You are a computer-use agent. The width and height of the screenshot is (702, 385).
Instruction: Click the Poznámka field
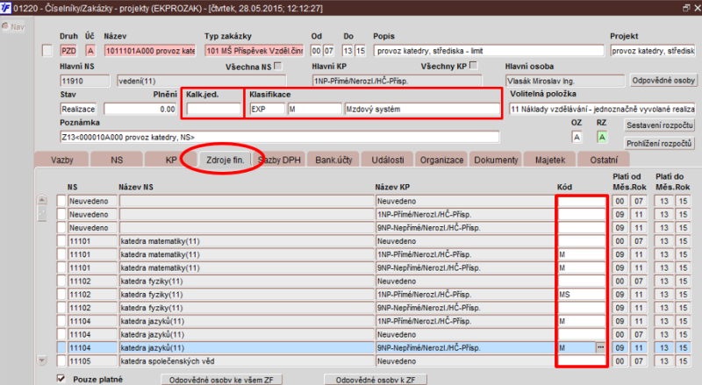(x=279, y=137)
